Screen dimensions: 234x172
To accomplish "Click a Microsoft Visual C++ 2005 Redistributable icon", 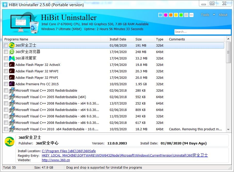I will pyautogui.click(x=12, y=90).
